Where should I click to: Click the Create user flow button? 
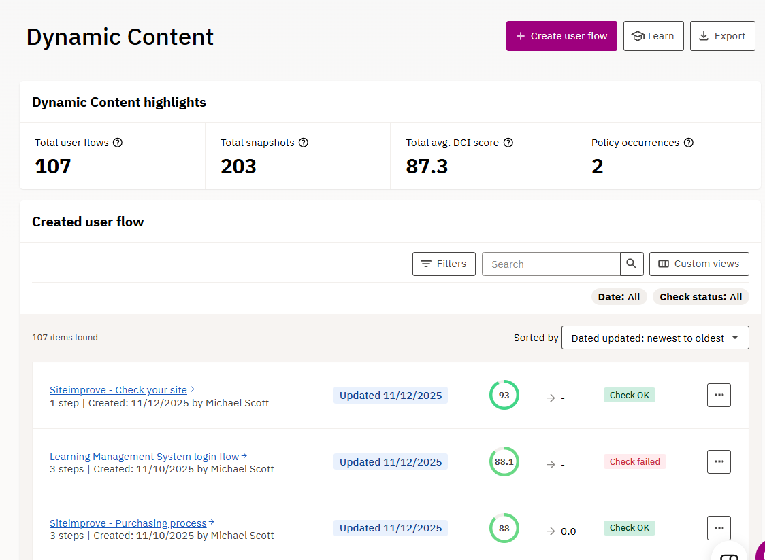[x=561, y=36]
